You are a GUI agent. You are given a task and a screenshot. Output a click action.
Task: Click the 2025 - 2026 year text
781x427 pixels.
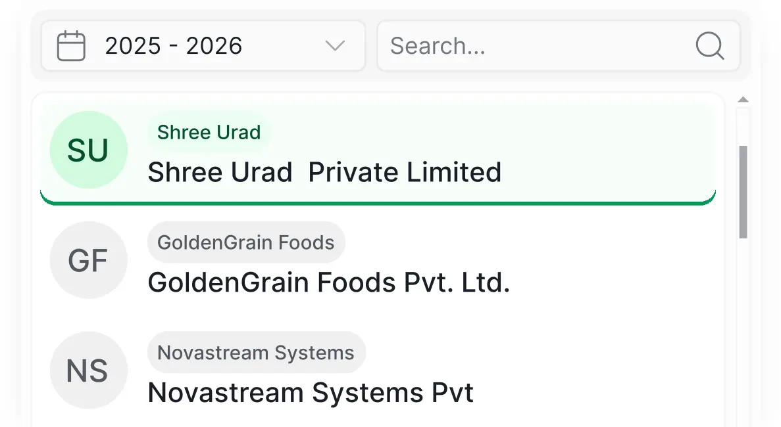click(173, 46)
